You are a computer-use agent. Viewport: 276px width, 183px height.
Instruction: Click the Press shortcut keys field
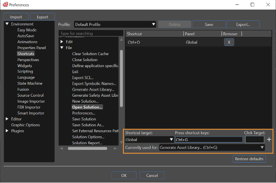[209, 139]
